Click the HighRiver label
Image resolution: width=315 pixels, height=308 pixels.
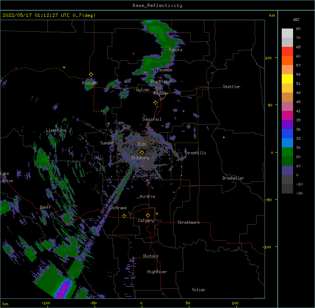coord(157,272)
